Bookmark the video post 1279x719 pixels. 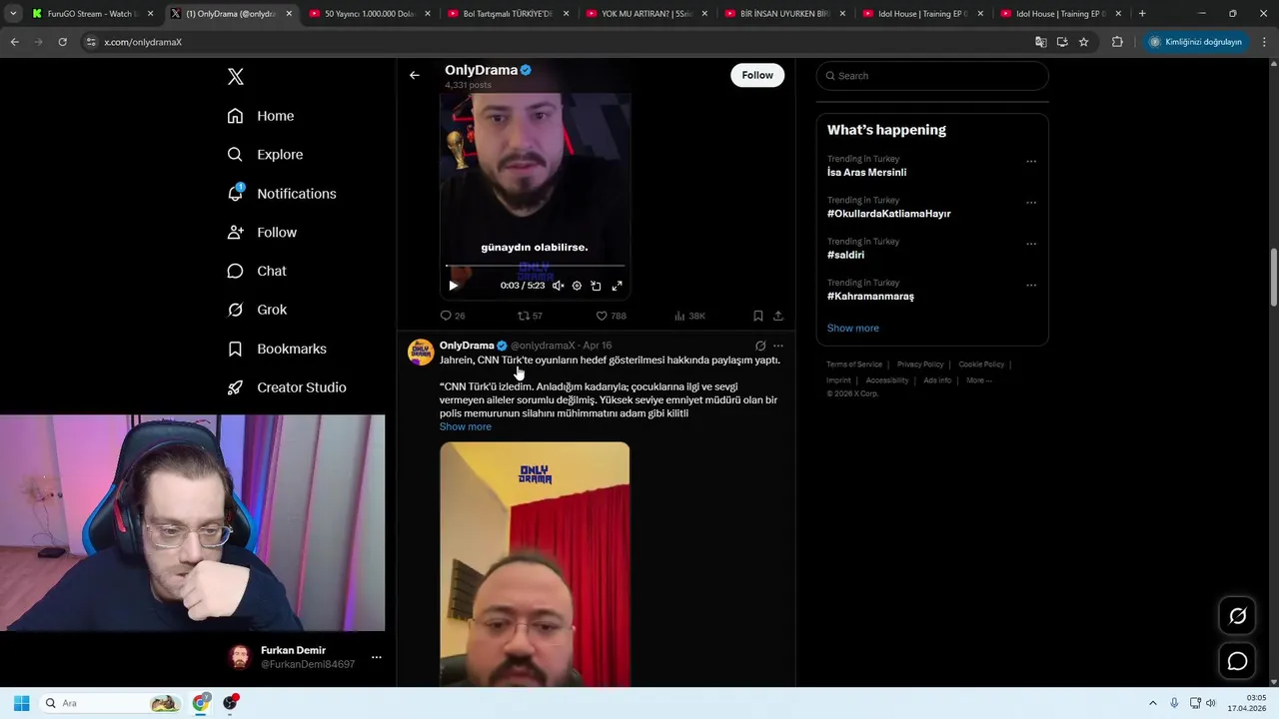point(757,316)
